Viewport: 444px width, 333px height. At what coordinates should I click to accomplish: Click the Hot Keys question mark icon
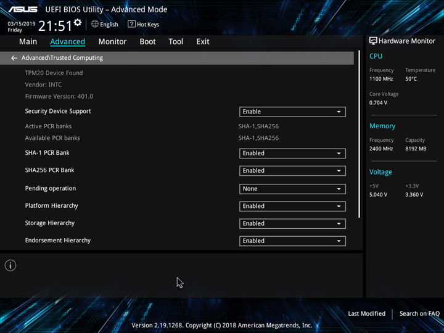131,24
